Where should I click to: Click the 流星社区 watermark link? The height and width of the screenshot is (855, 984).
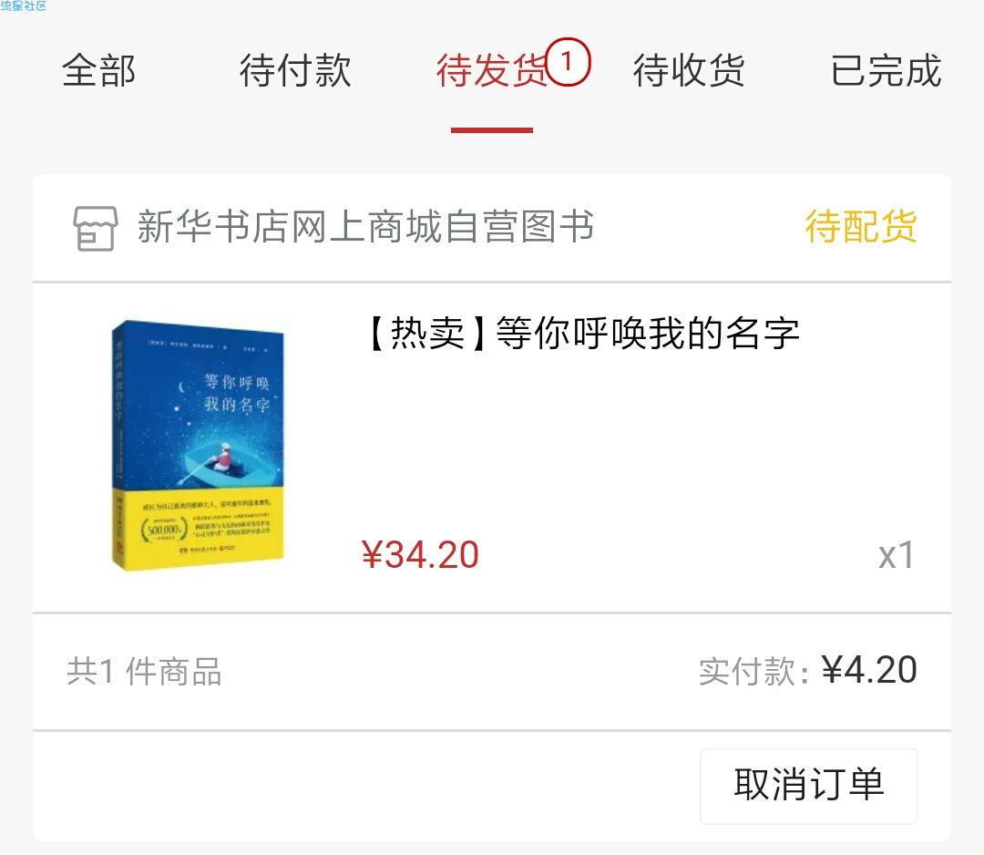[24, 6]
